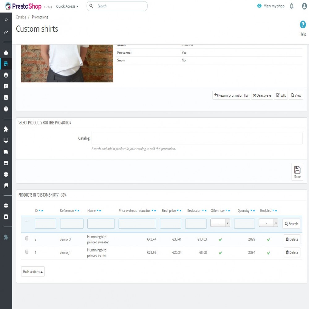The width and height of the screenshot is (309, 309).
Task: Click the Shipping truck icon in sidebar
Action: point(6,152)
